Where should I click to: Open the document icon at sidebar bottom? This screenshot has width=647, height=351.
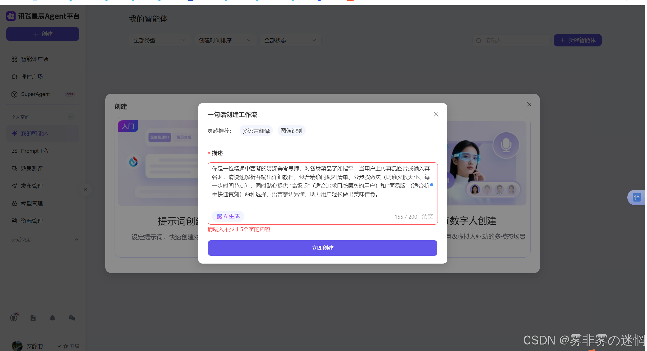pyautogui.click(x=33, y=318)
